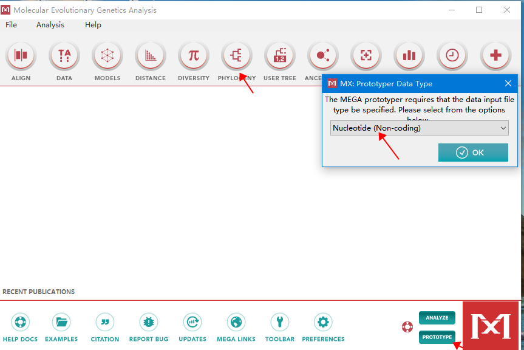Open the ALIGN tool icon
The width and height of the screenshot is (524, 350).
(21, 56)
